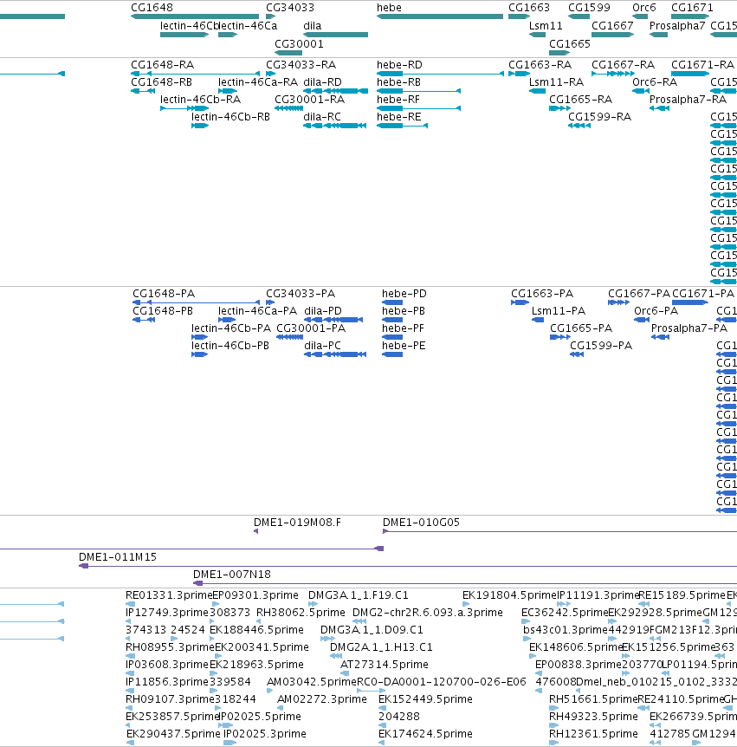Click protein label hebe-PD
The image size is (737, 747).
[x=404, y=294]
